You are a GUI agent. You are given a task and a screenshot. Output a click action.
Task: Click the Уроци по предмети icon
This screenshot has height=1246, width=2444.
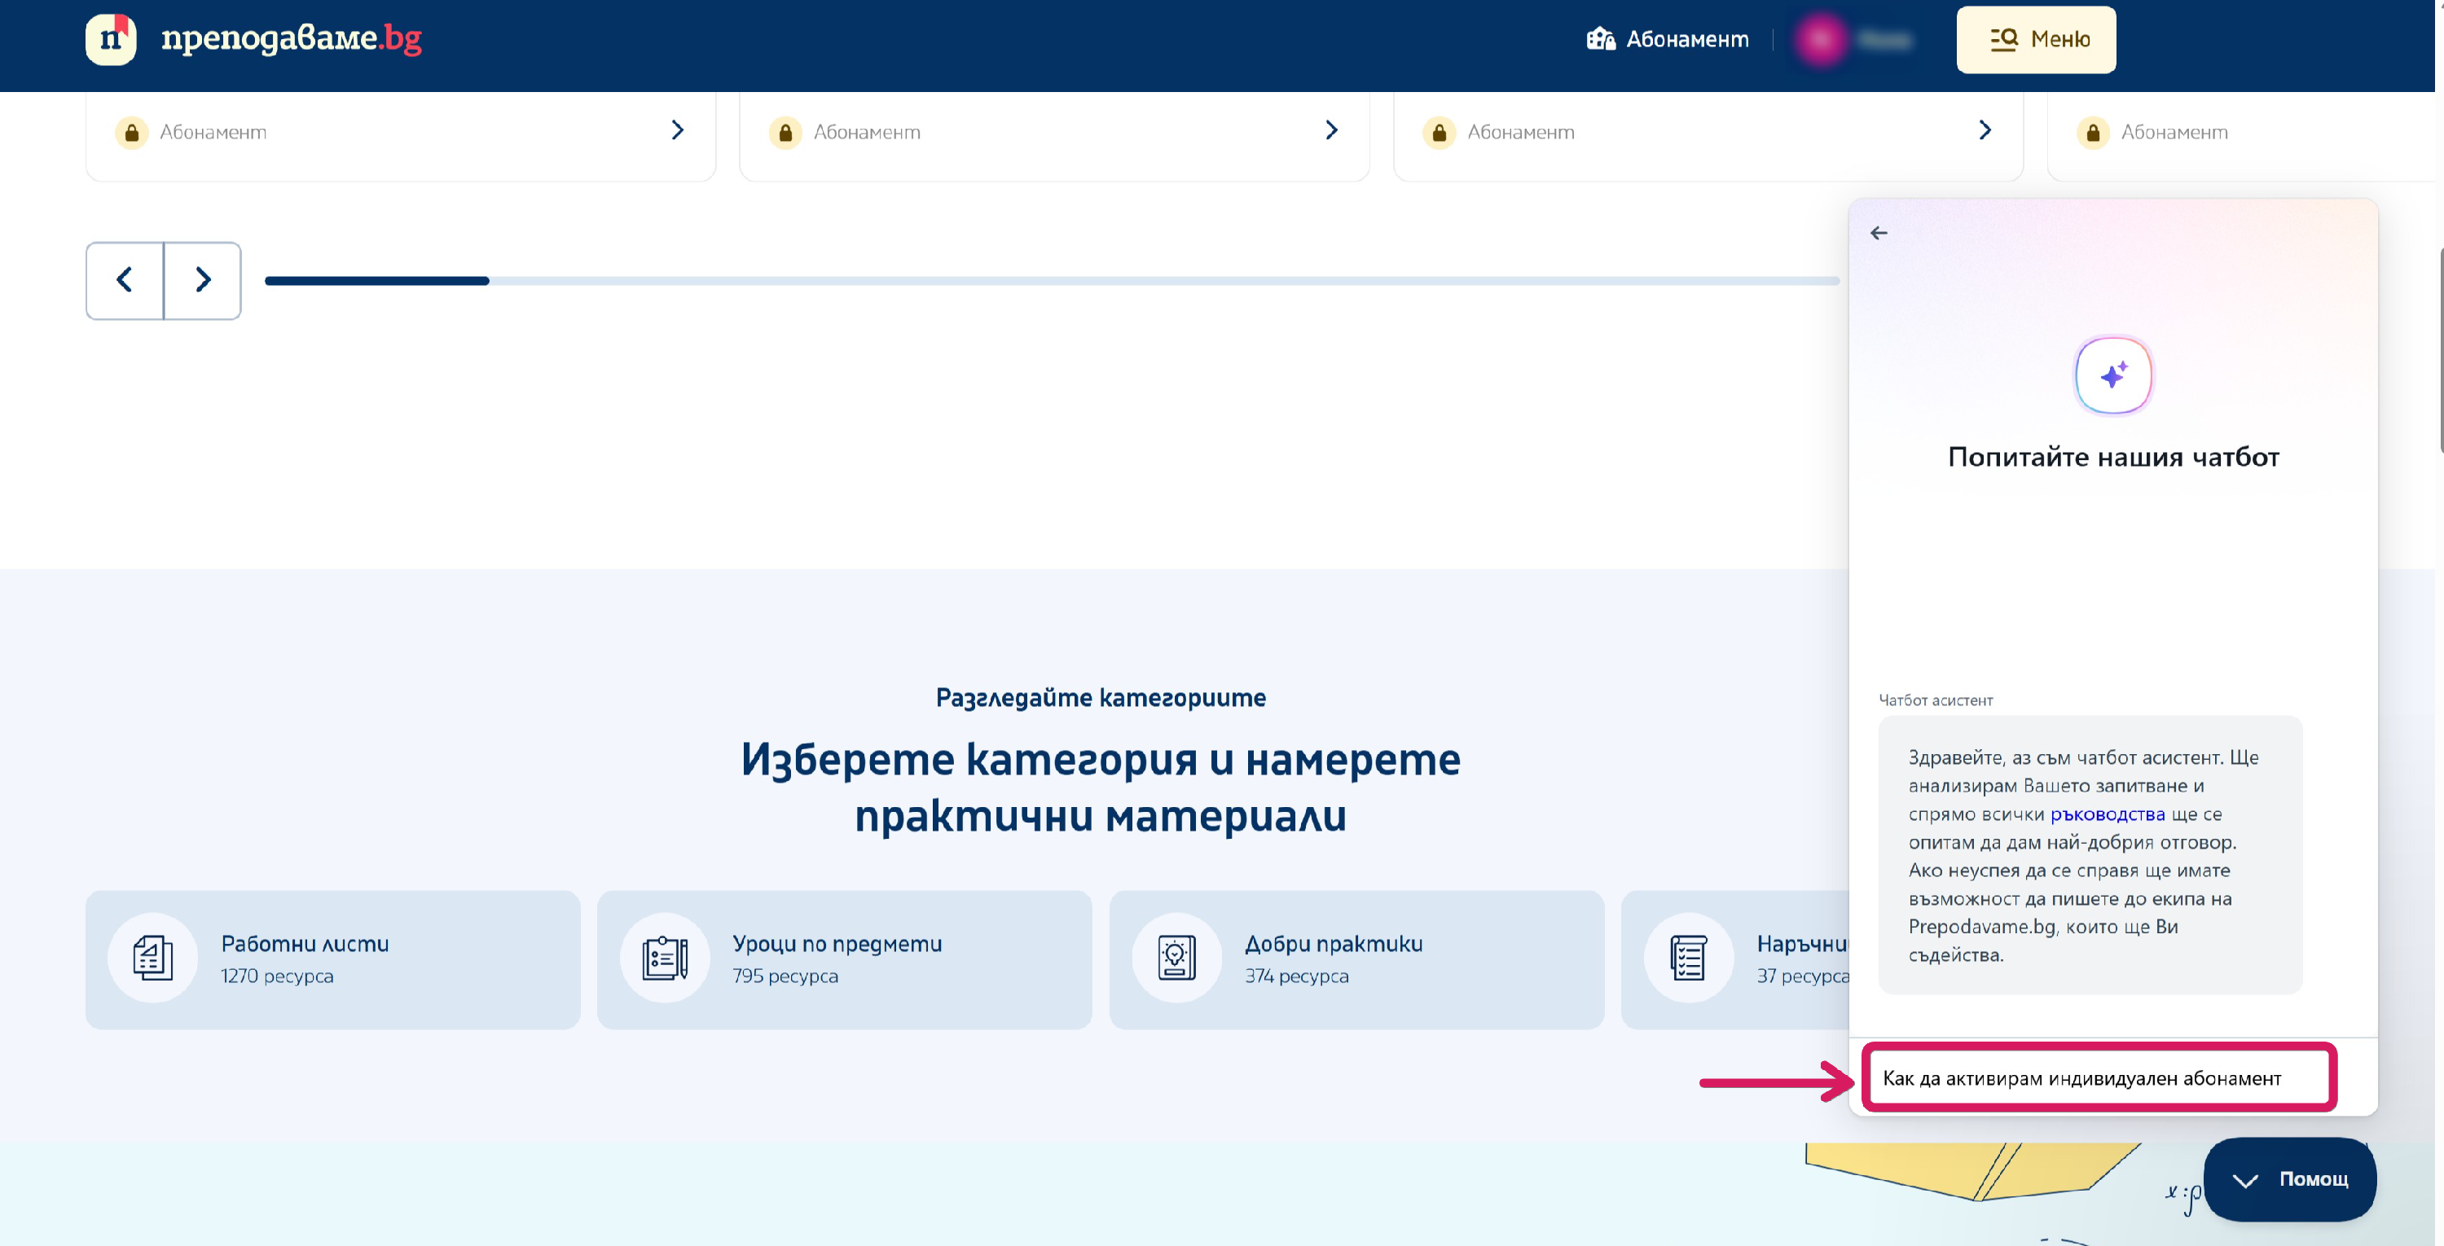664,958
